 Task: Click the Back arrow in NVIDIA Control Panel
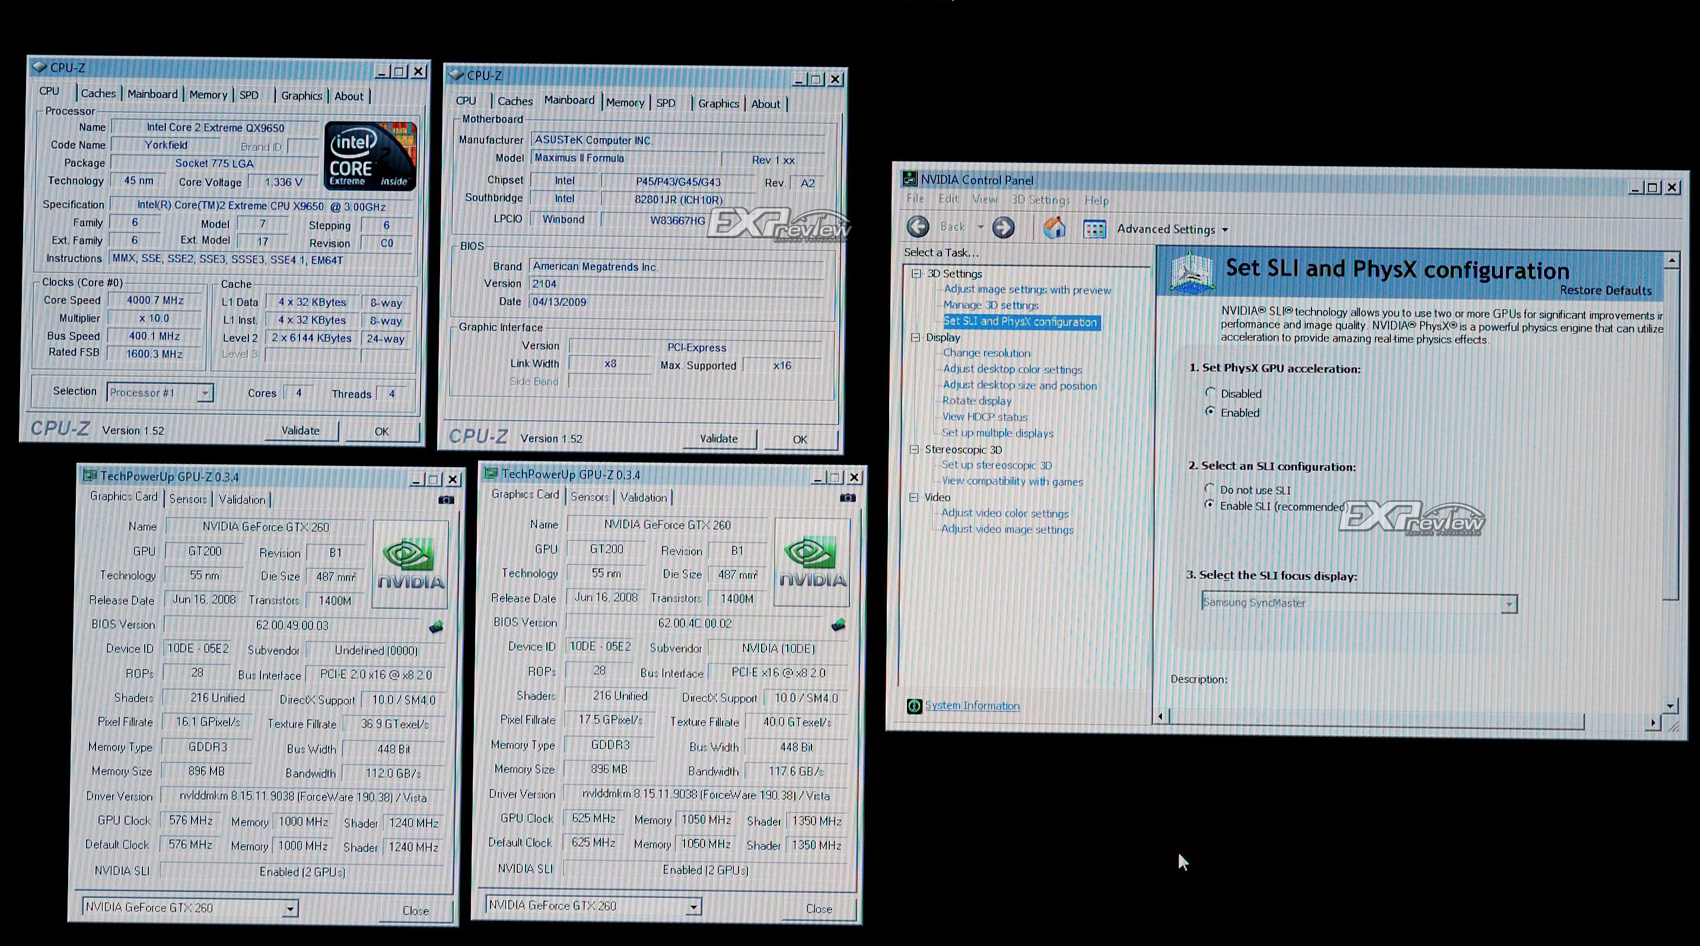coord(917,227)
